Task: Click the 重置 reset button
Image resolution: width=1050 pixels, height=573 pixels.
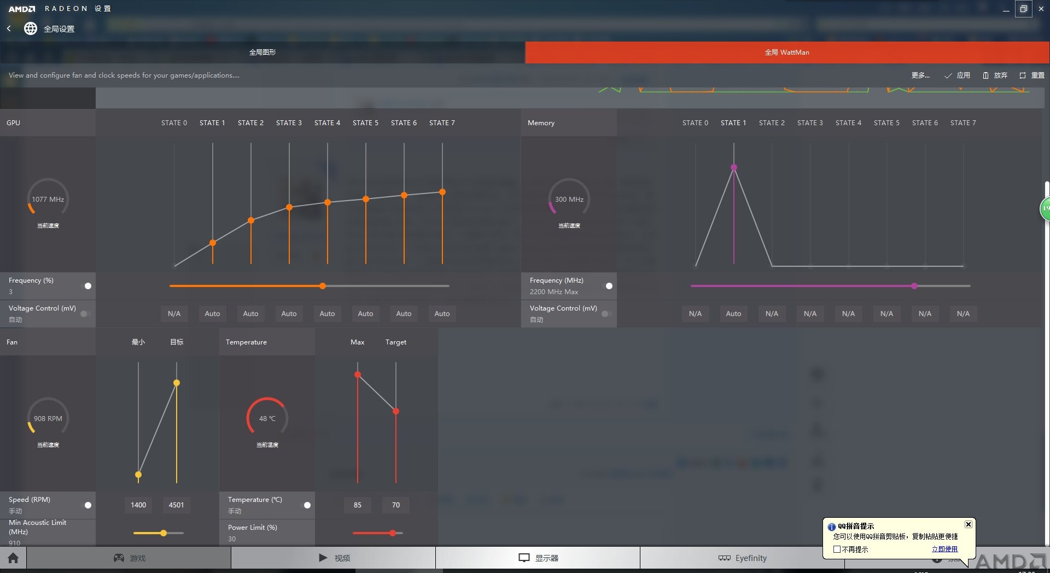Action: point(1032,75)
